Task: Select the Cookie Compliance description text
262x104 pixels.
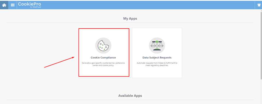Action: 103,64
